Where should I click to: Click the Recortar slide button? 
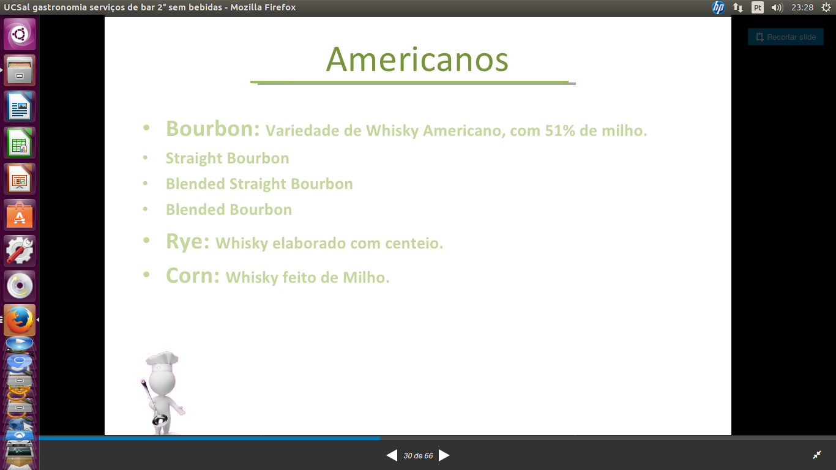(x=786, y=37)
